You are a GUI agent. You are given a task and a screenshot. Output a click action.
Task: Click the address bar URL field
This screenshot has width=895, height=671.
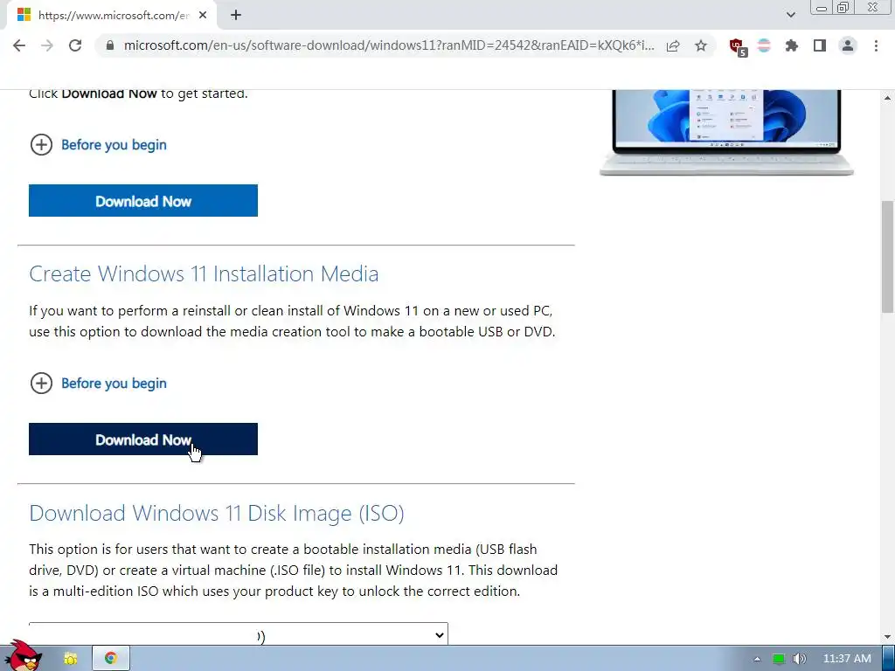coord(389,45)
